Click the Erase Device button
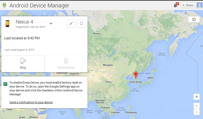203x119 pixels. click(66, 64)
